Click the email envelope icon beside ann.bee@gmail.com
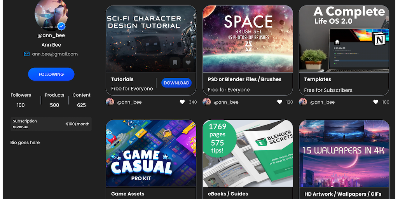This screenshot has width=398, height=199. (27, 54)
